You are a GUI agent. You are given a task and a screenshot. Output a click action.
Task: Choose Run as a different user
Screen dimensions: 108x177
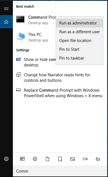[x=79, y=32]
